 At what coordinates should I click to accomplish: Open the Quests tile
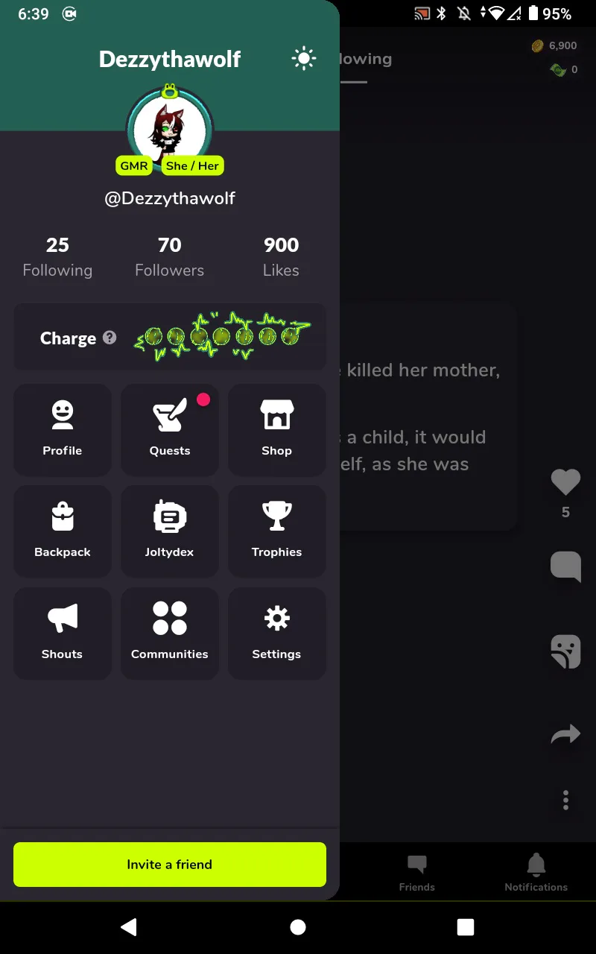[x=170, y=429]
